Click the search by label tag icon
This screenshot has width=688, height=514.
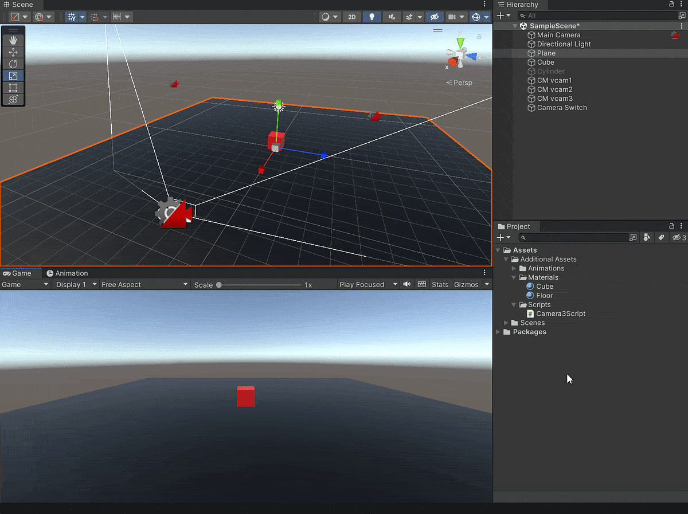point(660,237)
